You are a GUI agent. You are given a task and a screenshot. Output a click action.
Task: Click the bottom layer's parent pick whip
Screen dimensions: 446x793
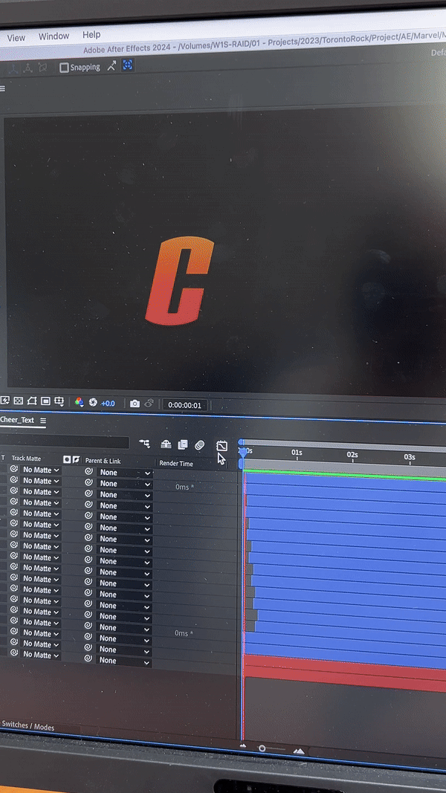click(x=88, y=659)
